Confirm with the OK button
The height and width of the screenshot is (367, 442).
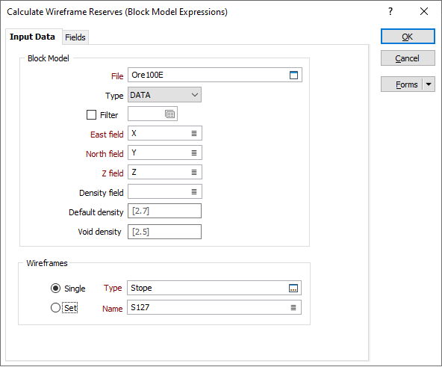coord(408,37)
